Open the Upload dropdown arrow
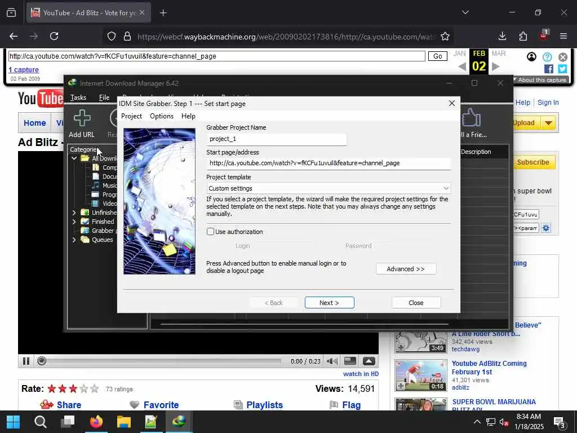 tap(549, 123)
